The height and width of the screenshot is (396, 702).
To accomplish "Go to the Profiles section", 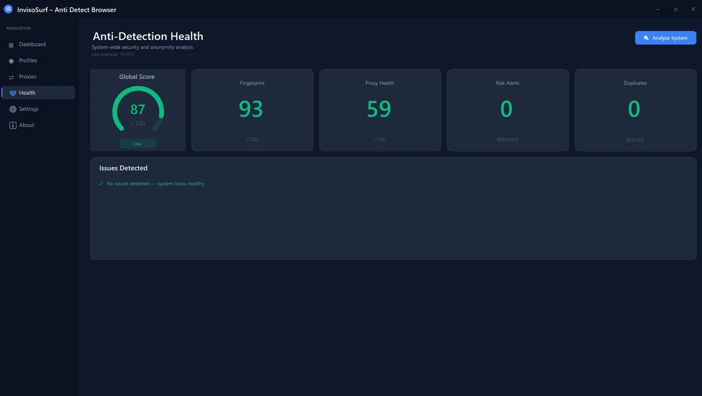I will click(x=38, y=61).
